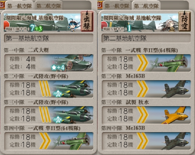
Task: Select the 二式大艇 flying boat slot
Action: click(49, 63)
